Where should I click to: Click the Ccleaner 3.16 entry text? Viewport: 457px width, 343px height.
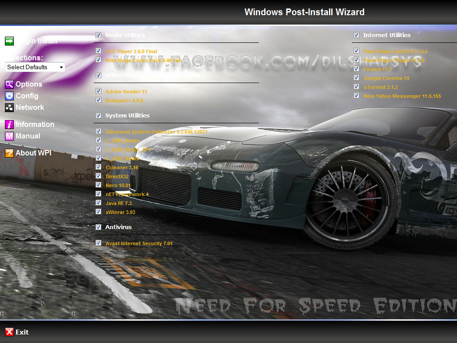(x=122, y=168)
